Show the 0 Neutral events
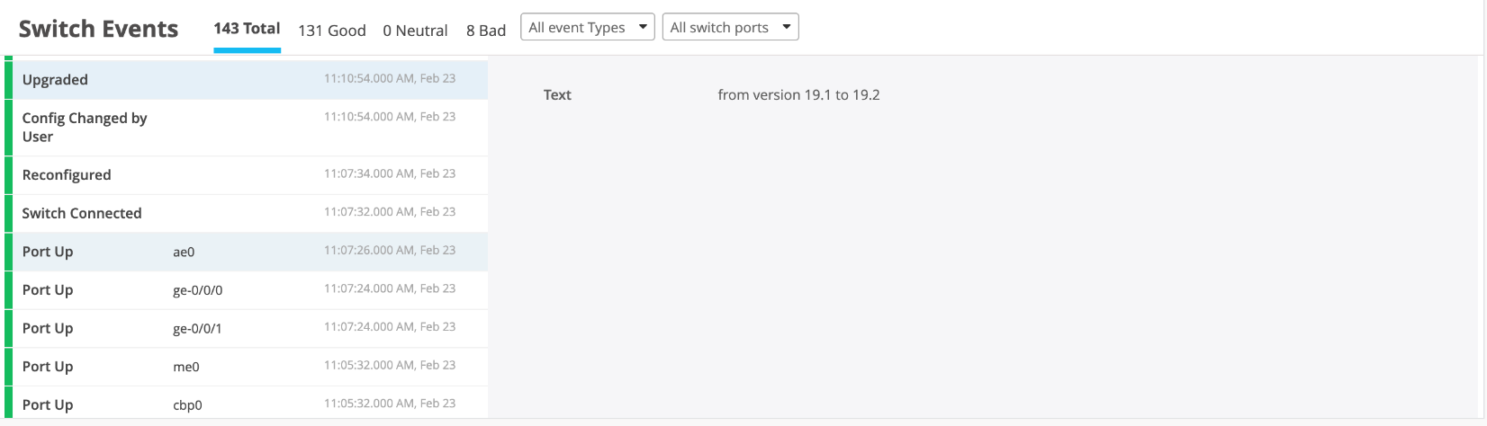 pos(415,31)
